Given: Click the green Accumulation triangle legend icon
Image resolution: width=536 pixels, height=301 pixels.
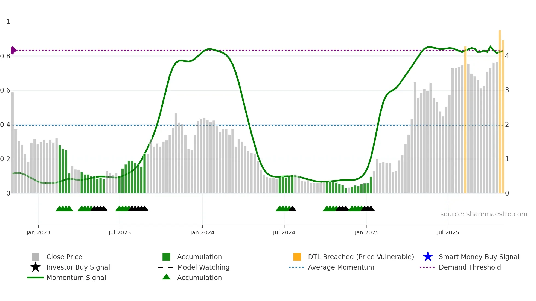Looking at the screenshot, I should point(166,277).
